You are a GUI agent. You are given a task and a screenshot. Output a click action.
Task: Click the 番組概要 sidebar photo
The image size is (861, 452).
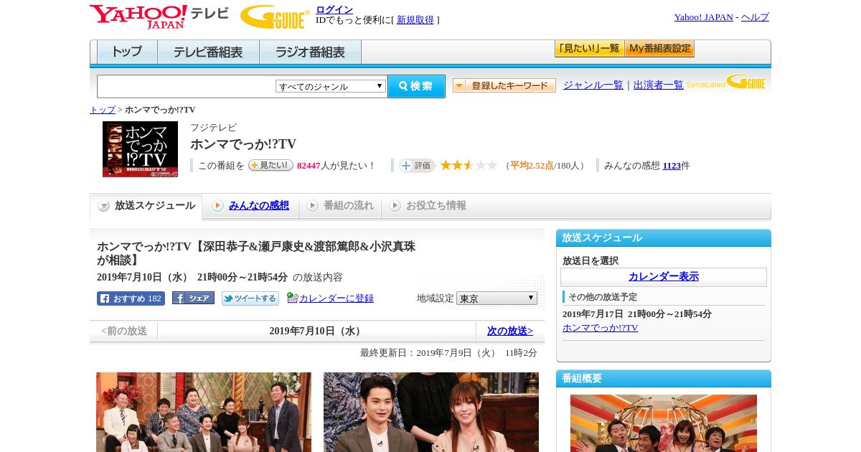point(664,423)
